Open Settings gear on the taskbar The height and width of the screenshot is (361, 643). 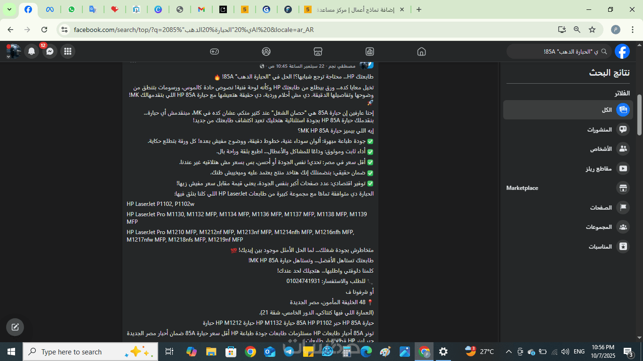(x=443, y=352)
